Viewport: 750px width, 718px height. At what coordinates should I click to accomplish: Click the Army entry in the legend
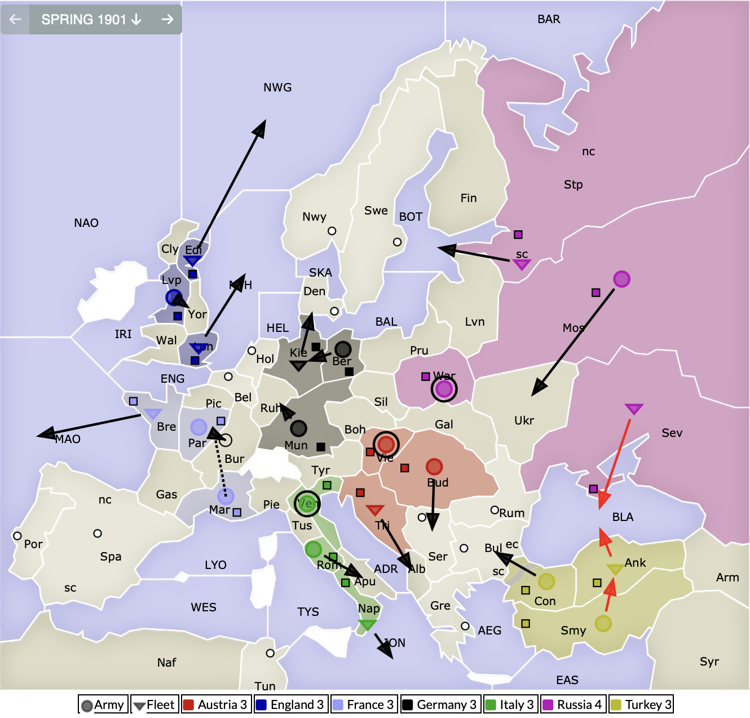(x=103, y=704)
